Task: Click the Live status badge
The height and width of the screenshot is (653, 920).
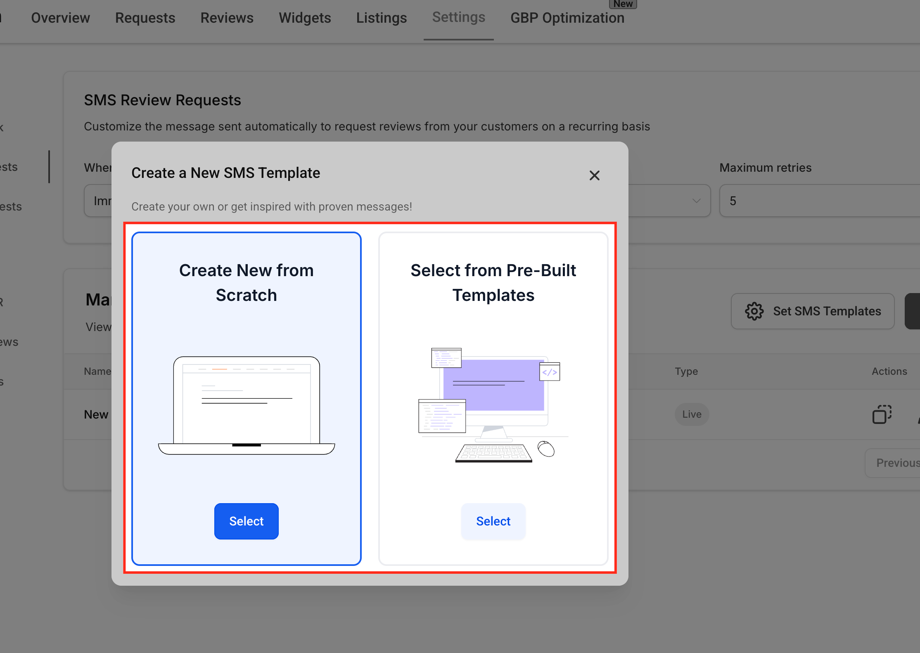Action: [x=691, y=414]
